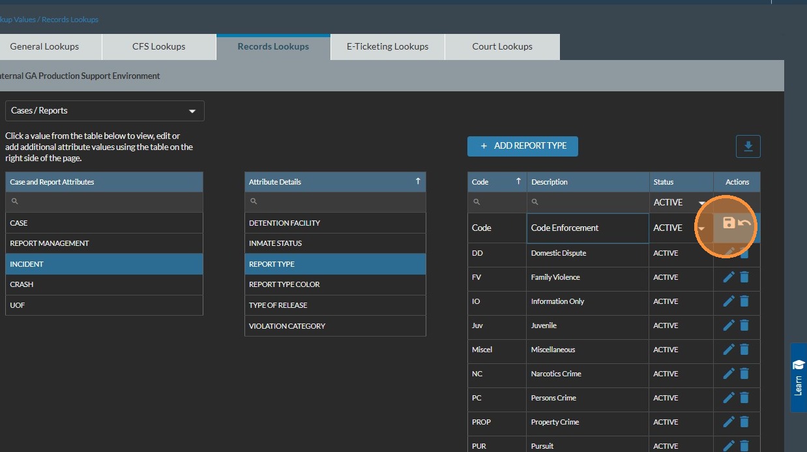807x452 pixels.
Task: Switch to the CFS Lookups tab
Action: 158,47
